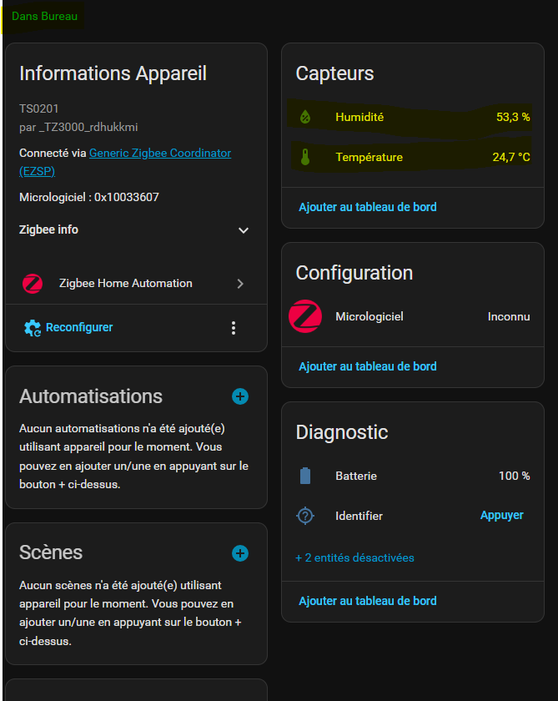The width and height of the screenshot is (558, 701).
Task: Open Zigbee Home Automation integration chevron
Action: (240, 284)
